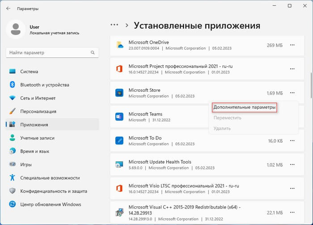Image resolution: width=313 pixels, height=225 pixels.
Task: Open the three-dot menu for Microsoft Store
Action: tap(292, 93)
